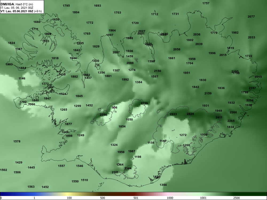Click the map value 1394
Screen dimensions: 267x200
[x=163, y=185]
